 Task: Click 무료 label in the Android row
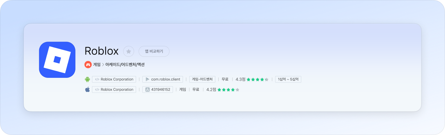(225, 79)
